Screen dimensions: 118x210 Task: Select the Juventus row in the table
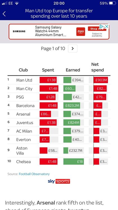pyautogui.click(x=59, y=123)
